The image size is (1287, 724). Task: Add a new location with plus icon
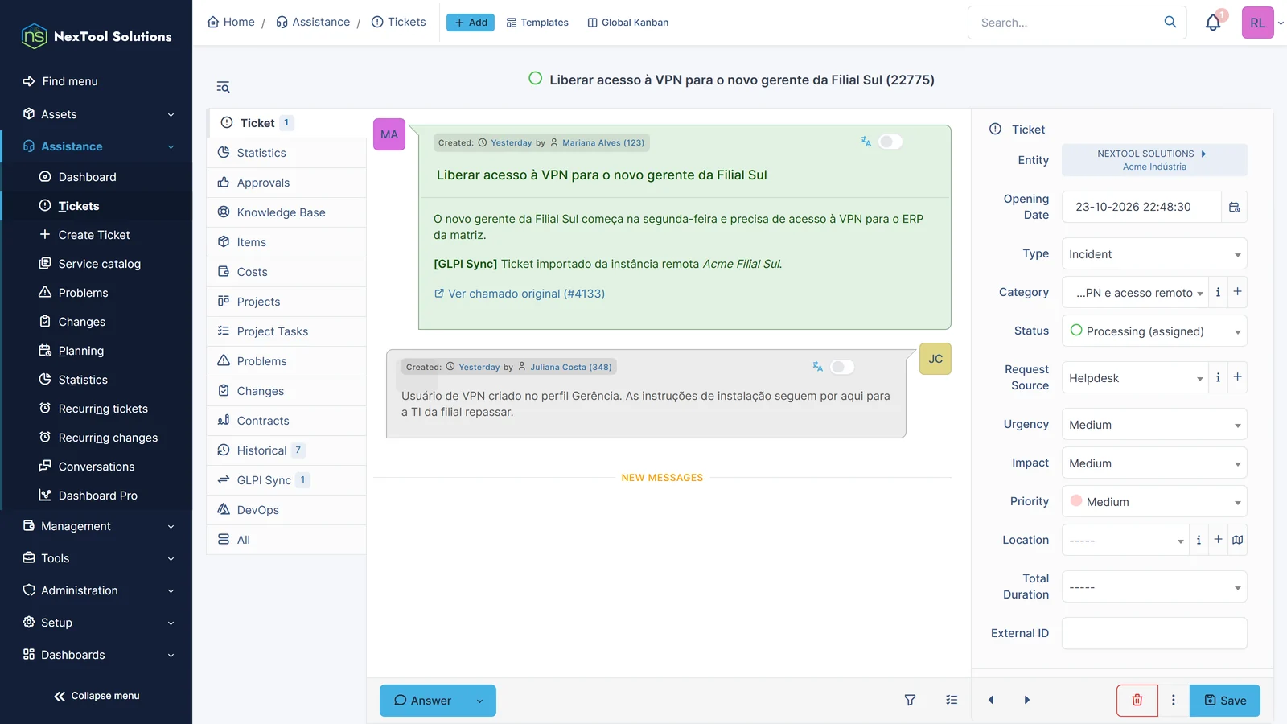click(1219, 540)
